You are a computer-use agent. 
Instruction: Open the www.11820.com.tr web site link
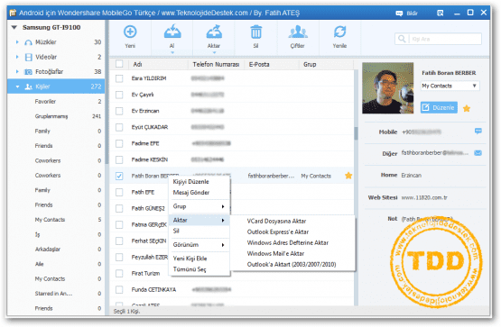pyautogui.click(x=424, y=197)
